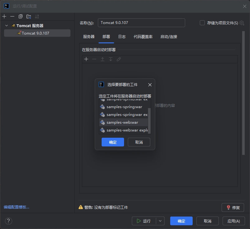Image resolution: width=250 pixels, height=229 pixels.
Task: Click the 修复 fix button
Action: (233, 208)
